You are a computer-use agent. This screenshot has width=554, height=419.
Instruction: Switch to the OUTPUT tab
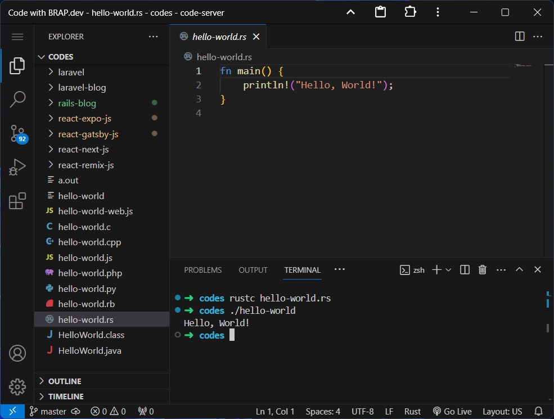(x=253, y=270)
